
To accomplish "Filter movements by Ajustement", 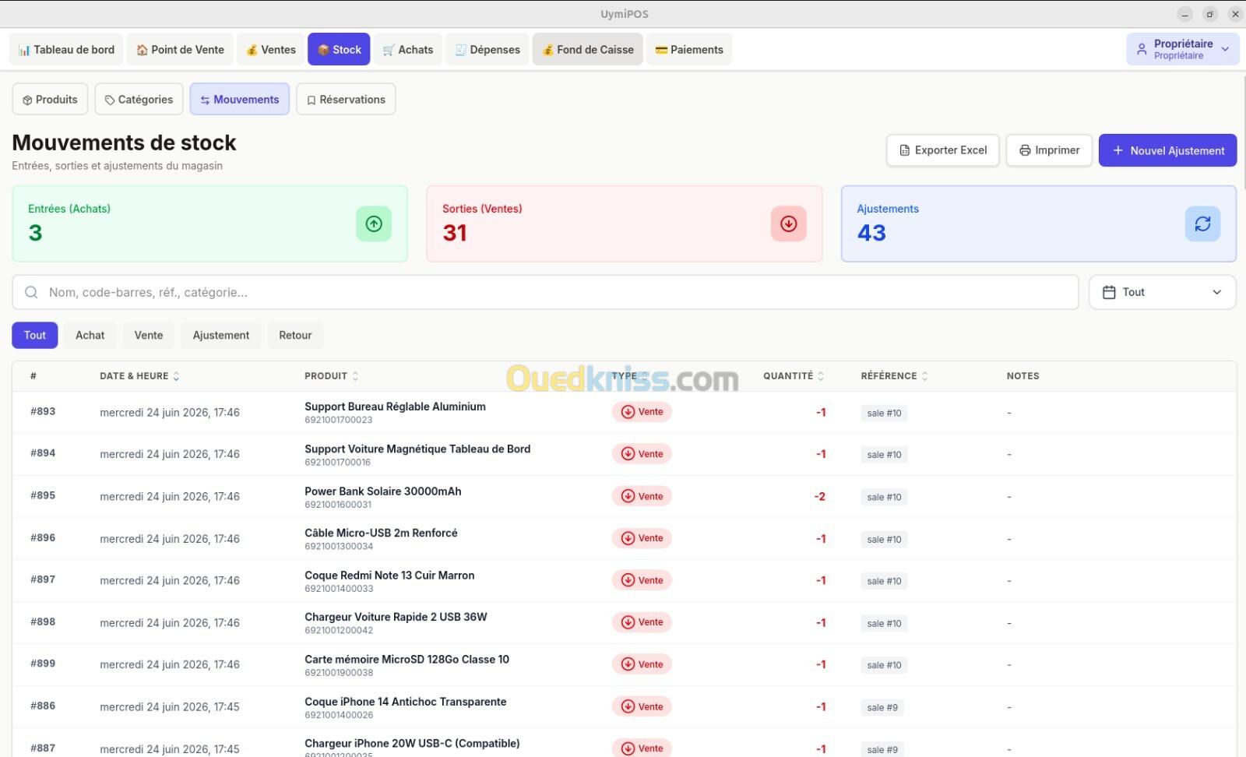I will click(221, 335).
